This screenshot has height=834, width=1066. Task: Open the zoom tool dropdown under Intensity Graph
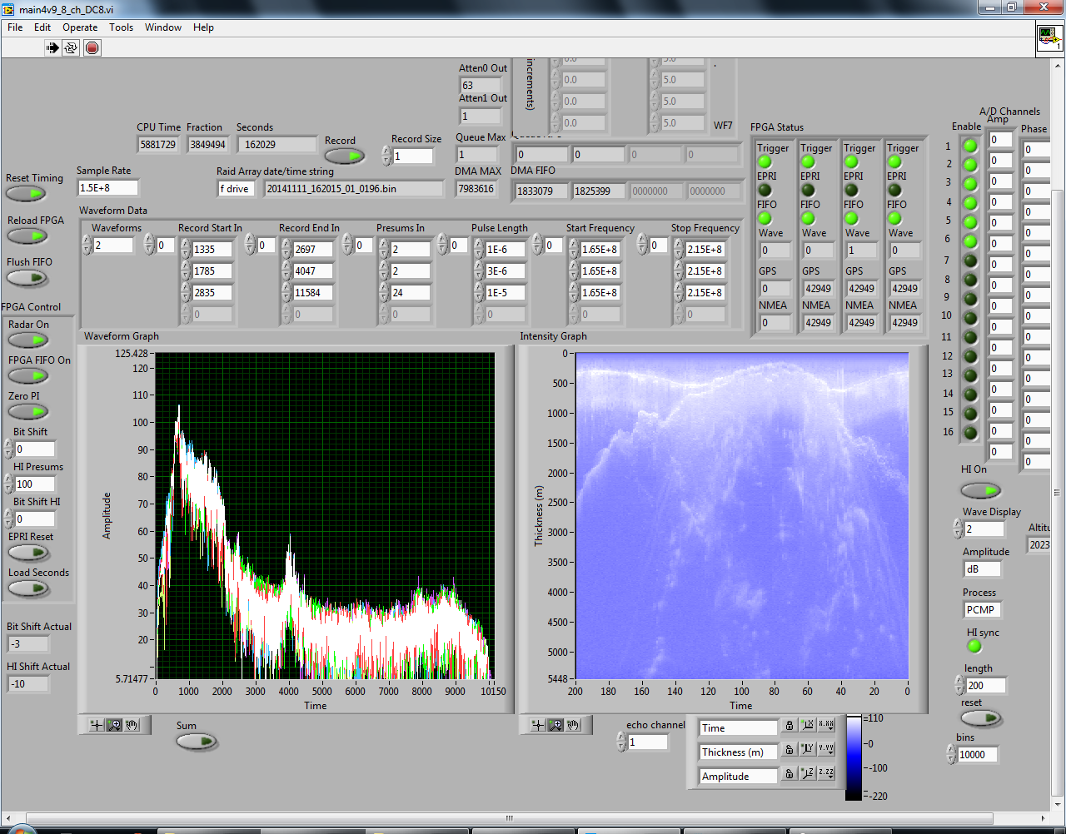pyautogui.click(x=555, y=725)
